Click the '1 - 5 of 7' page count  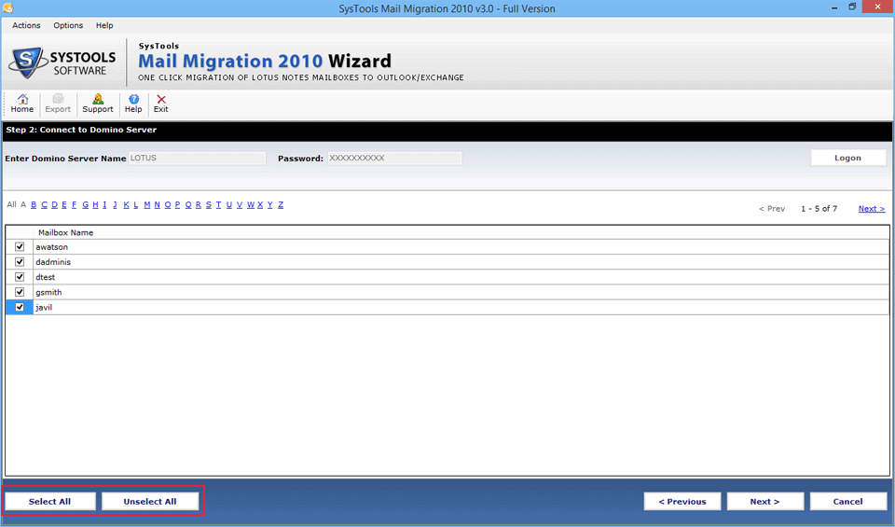tap(819, 208)
